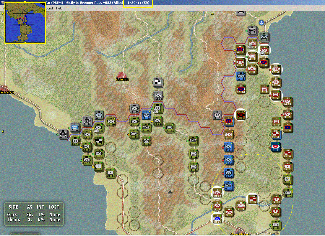Select the brown XXX counter 13-4
This screenshot has height=236, width=325.
[287, 154]
